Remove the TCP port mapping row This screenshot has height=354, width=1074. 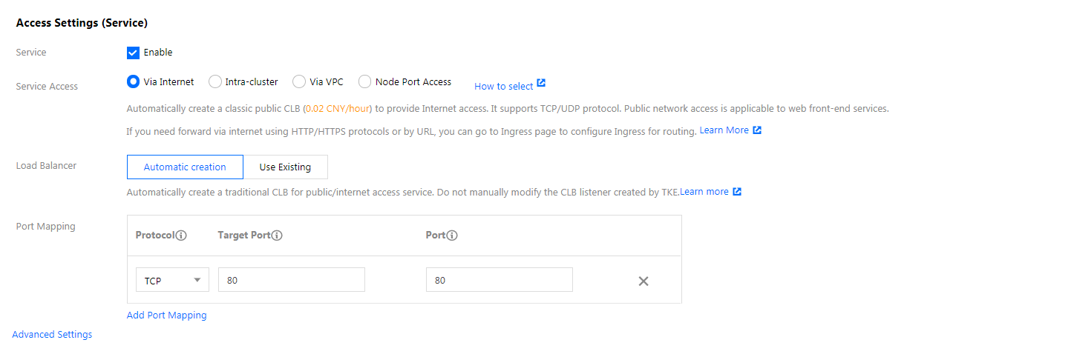[644, 281]
